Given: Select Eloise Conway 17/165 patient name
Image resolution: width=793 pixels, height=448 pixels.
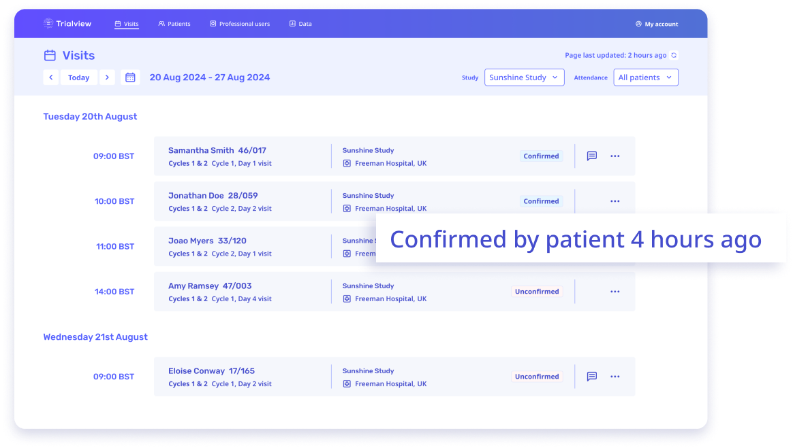Looking at the screenshot, I should coord(211,371).
